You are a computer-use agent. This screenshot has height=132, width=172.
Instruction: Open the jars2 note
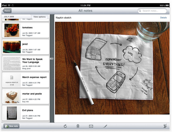(26, 47)
